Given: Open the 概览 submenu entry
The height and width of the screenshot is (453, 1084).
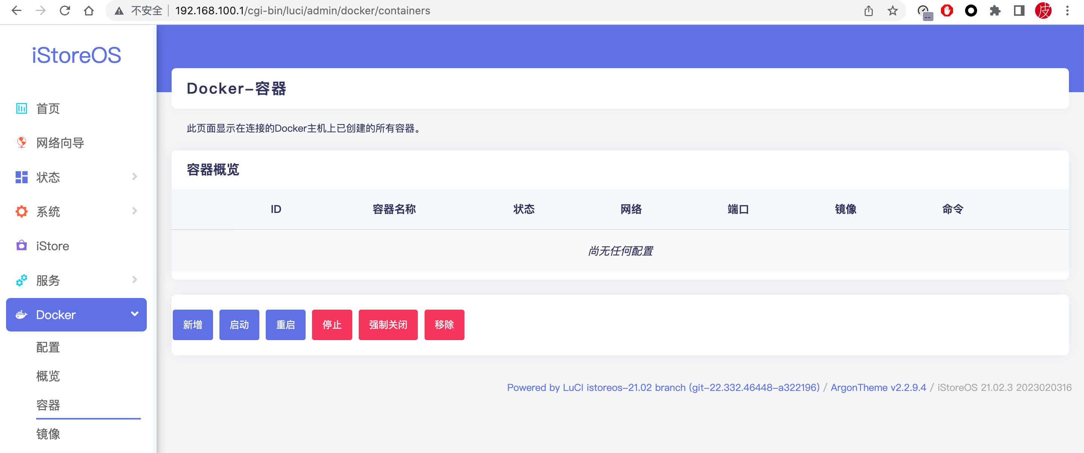Looking at the screenshot, I should (x=47, y=376).
